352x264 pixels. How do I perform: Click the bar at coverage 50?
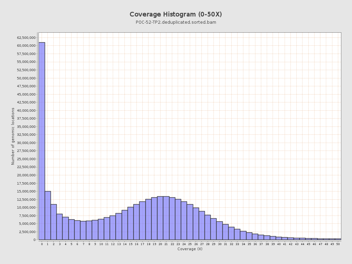[x=338, y=239]
